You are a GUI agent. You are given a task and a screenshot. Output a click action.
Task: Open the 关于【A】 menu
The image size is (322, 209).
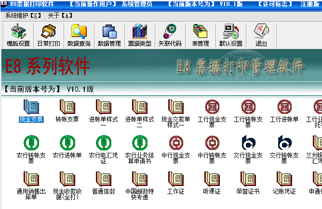[60, 15]
